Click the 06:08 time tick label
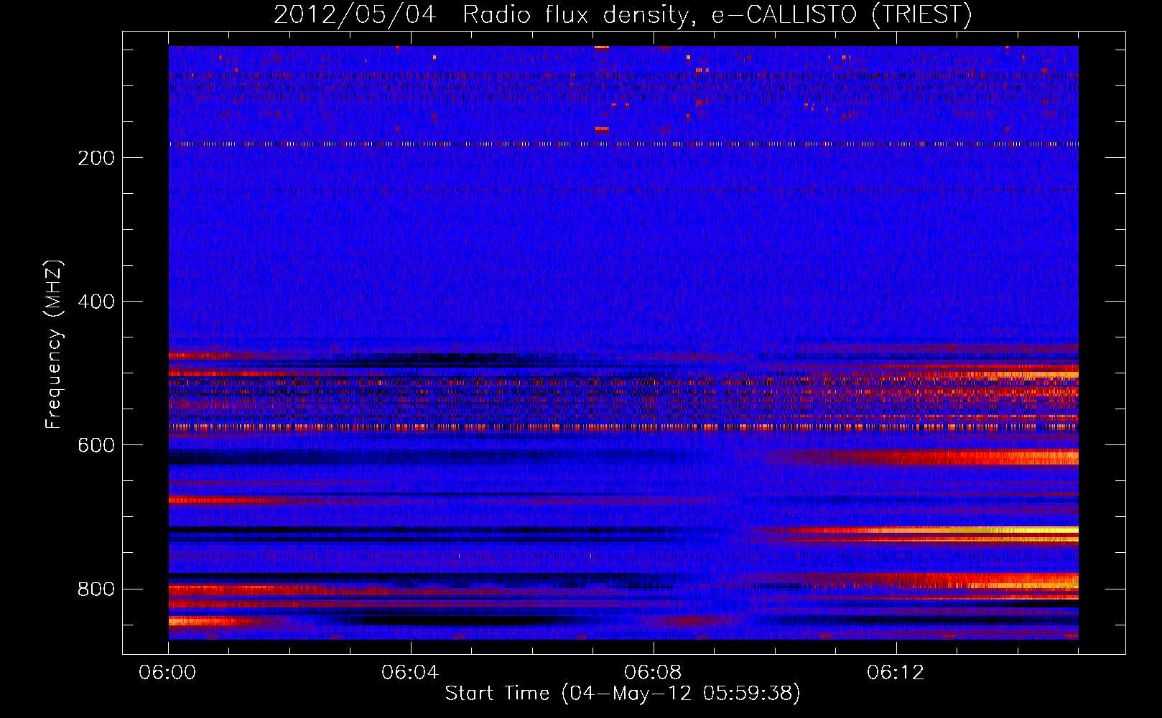The width and height of the screenshot is (1162, 718). pyautogui.click(x=654, y=673)
